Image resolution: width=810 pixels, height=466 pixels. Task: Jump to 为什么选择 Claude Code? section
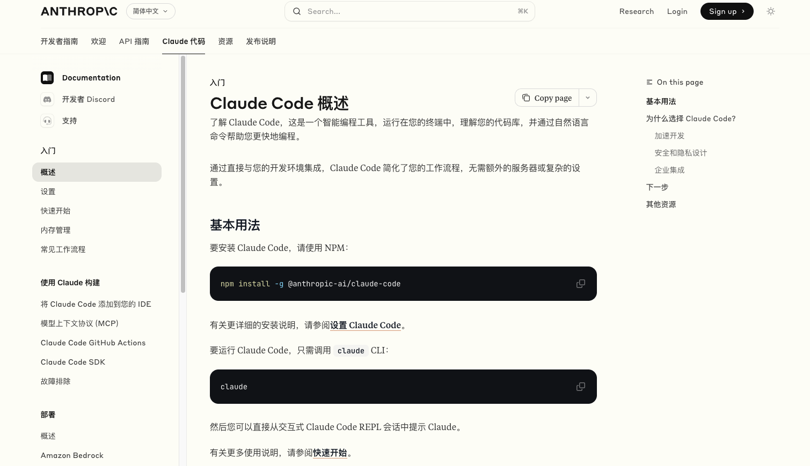point(691,119)
